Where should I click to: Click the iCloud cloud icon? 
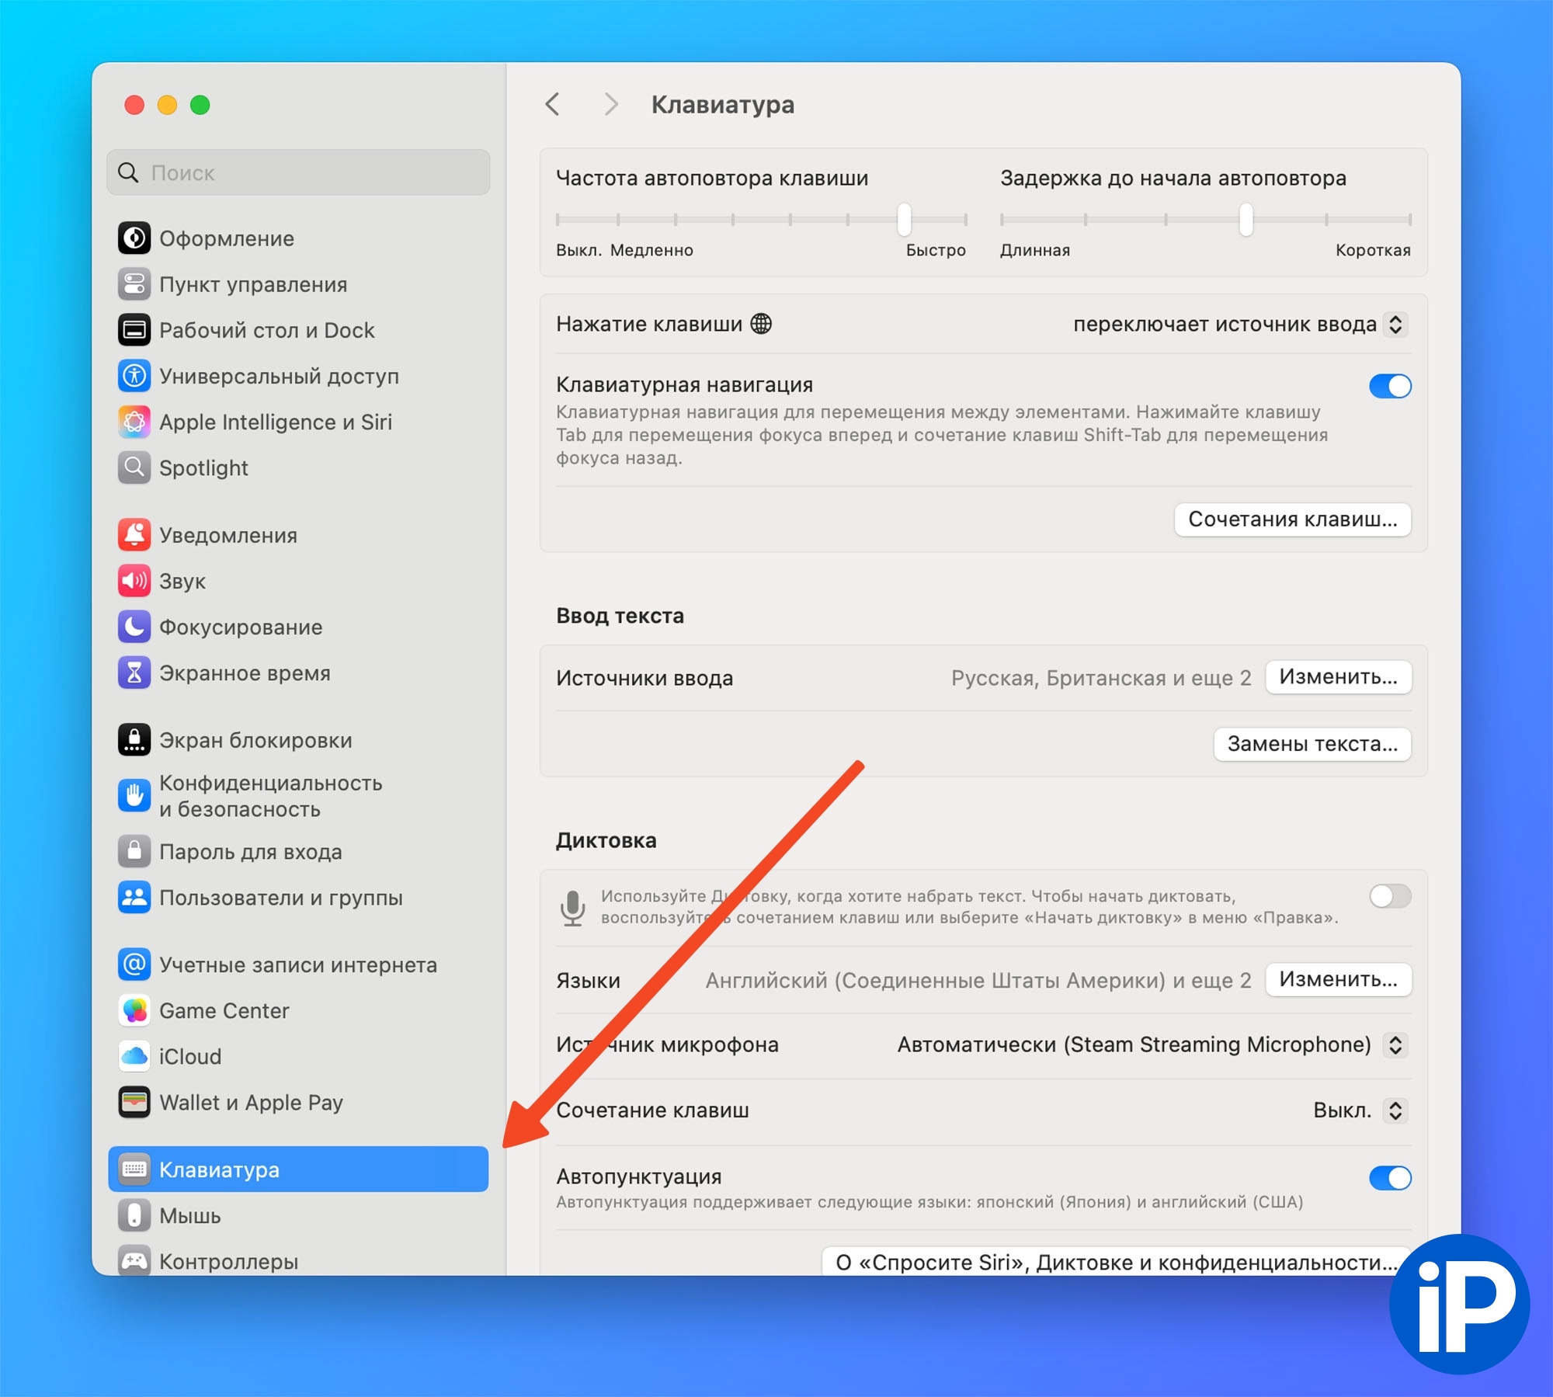(134, 1056)
